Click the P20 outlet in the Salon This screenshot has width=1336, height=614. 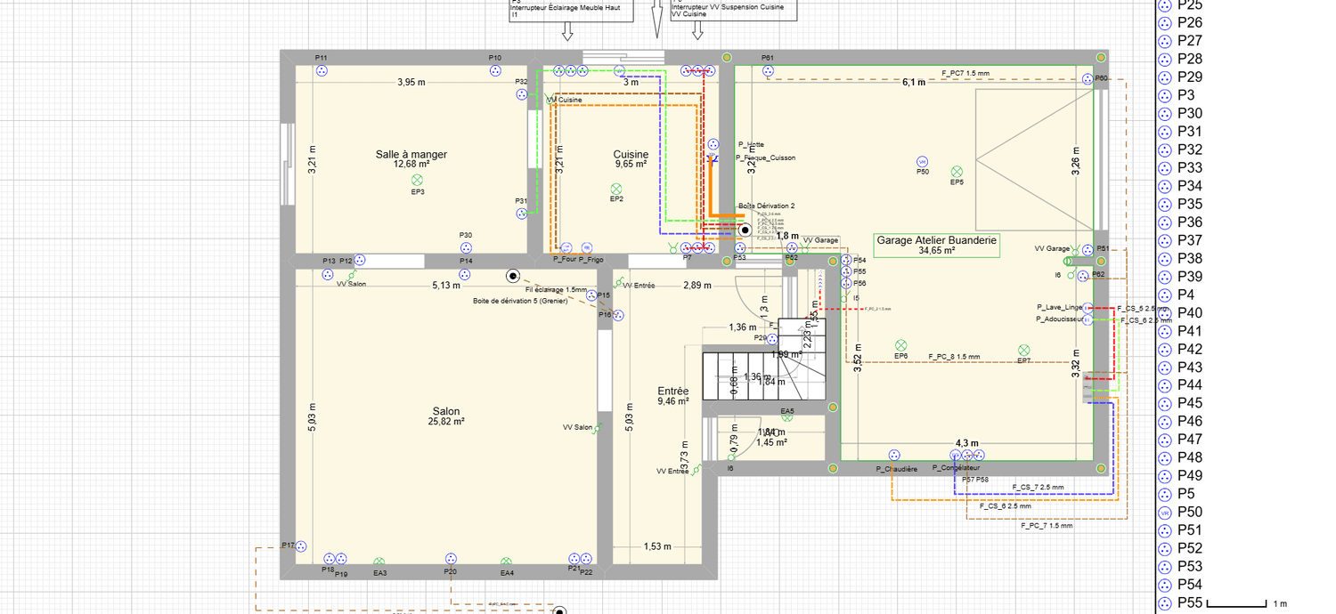click(451, 559)
